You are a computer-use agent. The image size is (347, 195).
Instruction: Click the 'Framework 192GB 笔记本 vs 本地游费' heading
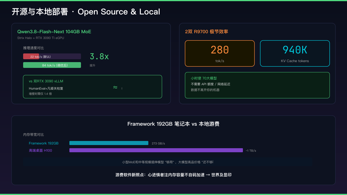[173, 124]
